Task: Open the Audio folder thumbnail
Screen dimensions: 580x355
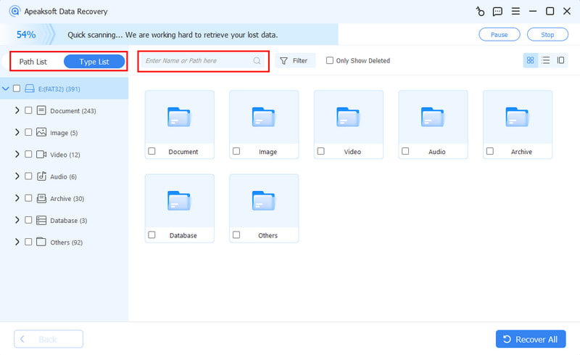Action: pos(433,117)
